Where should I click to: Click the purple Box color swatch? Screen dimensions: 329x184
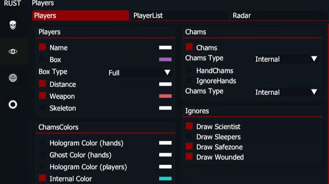pyautogui.click(x=165, y=59)
